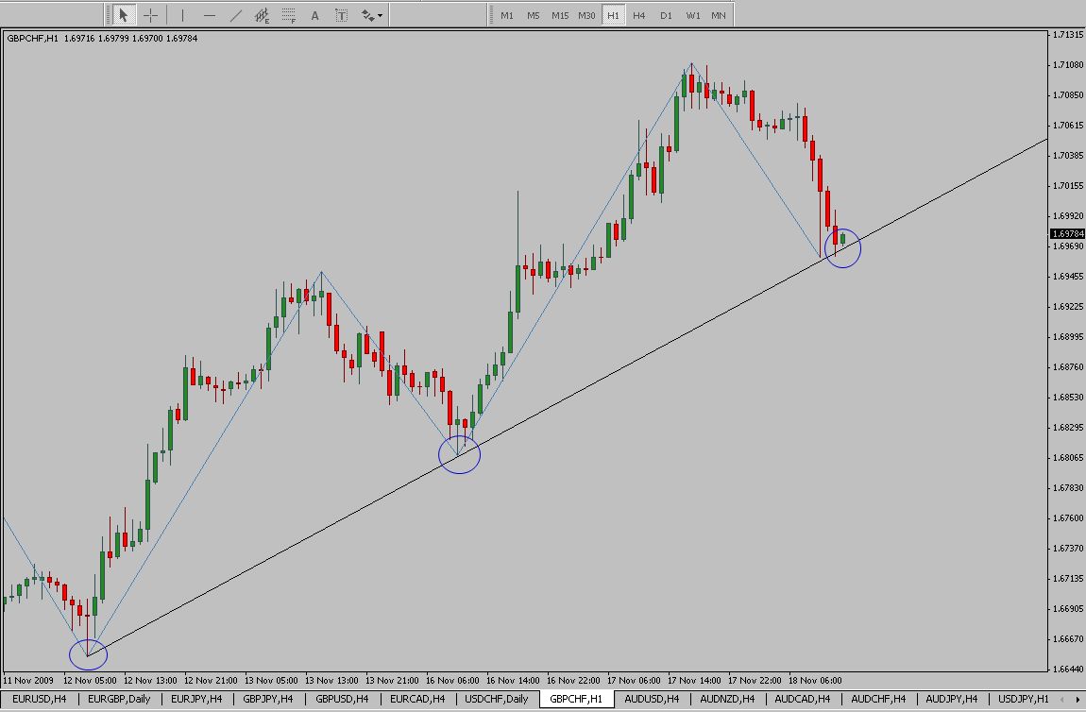Select the trendline drawing tool
The height and width of the screenshot is (712, 1086).
click(236, 15)
